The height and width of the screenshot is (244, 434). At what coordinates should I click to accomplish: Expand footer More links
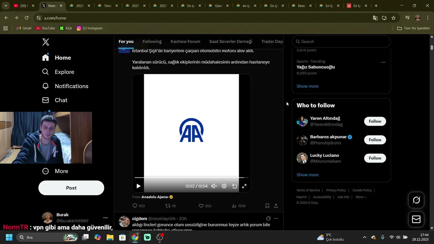(x=361, y=197)
